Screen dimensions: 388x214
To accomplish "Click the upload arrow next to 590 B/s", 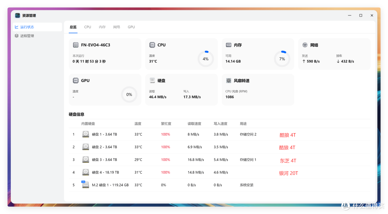I will (304, 62).
